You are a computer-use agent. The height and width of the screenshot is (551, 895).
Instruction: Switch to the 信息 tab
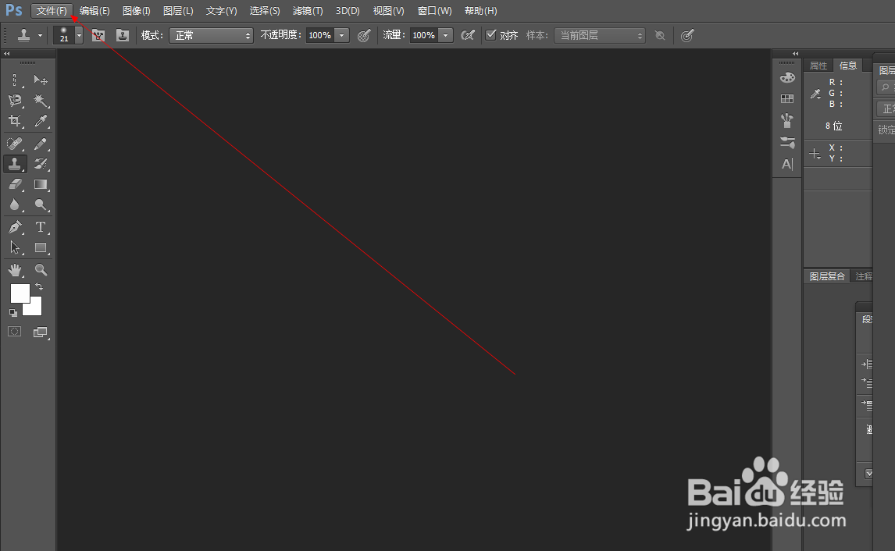pos(848,66)
